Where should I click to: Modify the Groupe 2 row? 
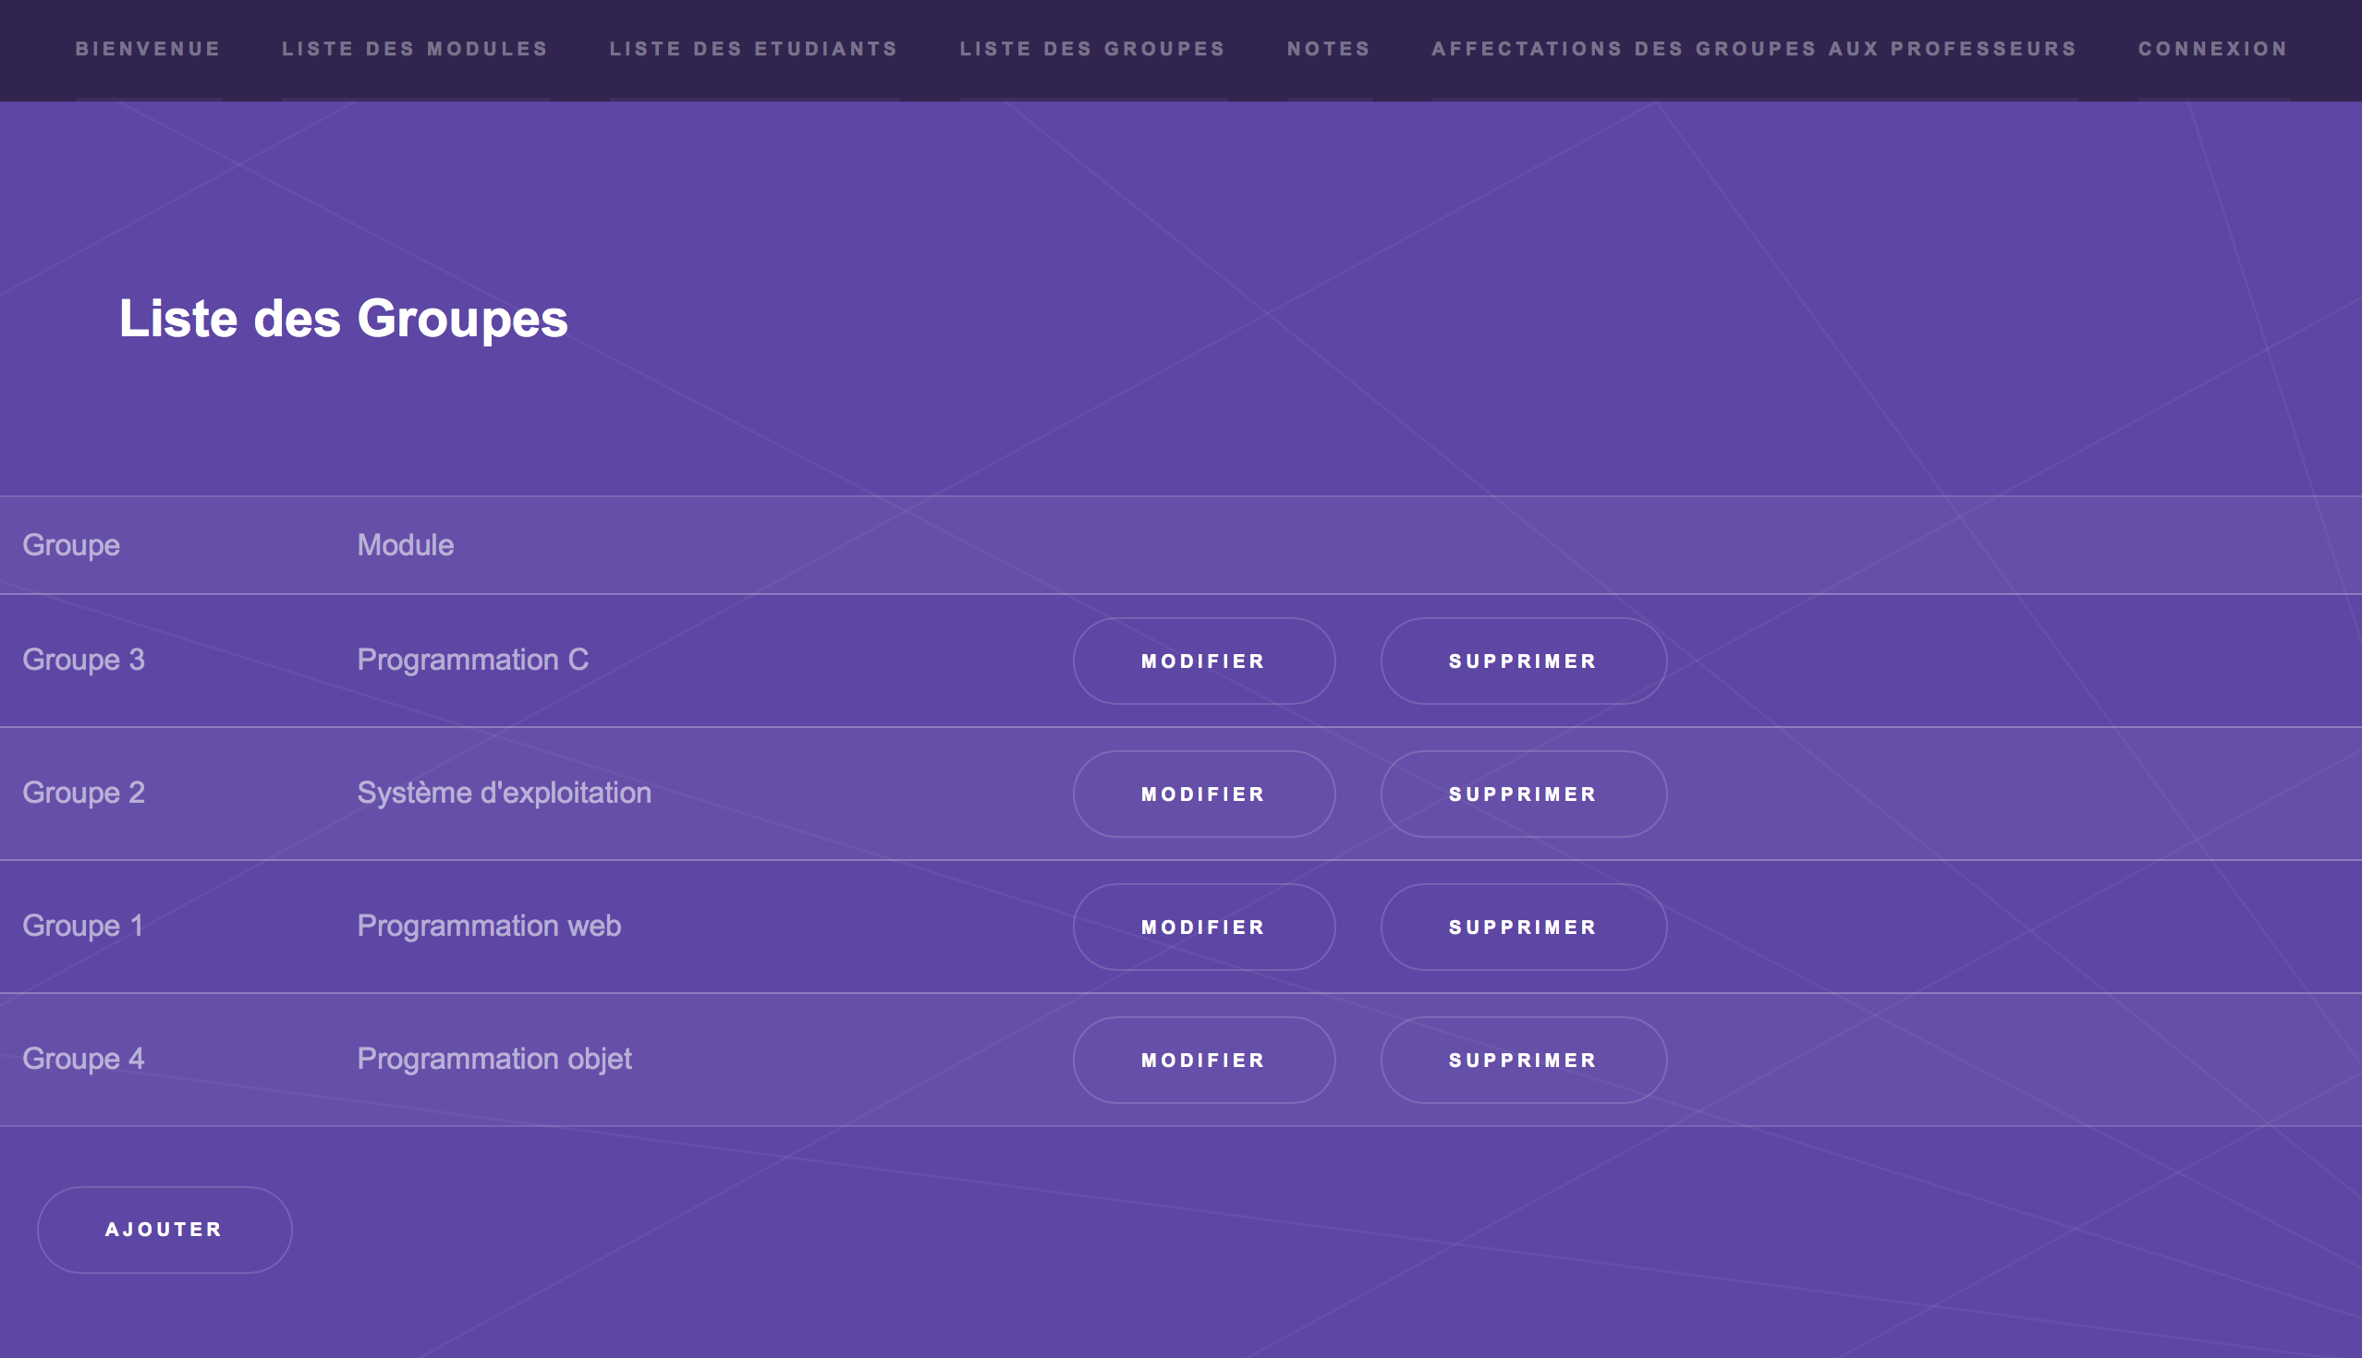tap(1203, 794)
